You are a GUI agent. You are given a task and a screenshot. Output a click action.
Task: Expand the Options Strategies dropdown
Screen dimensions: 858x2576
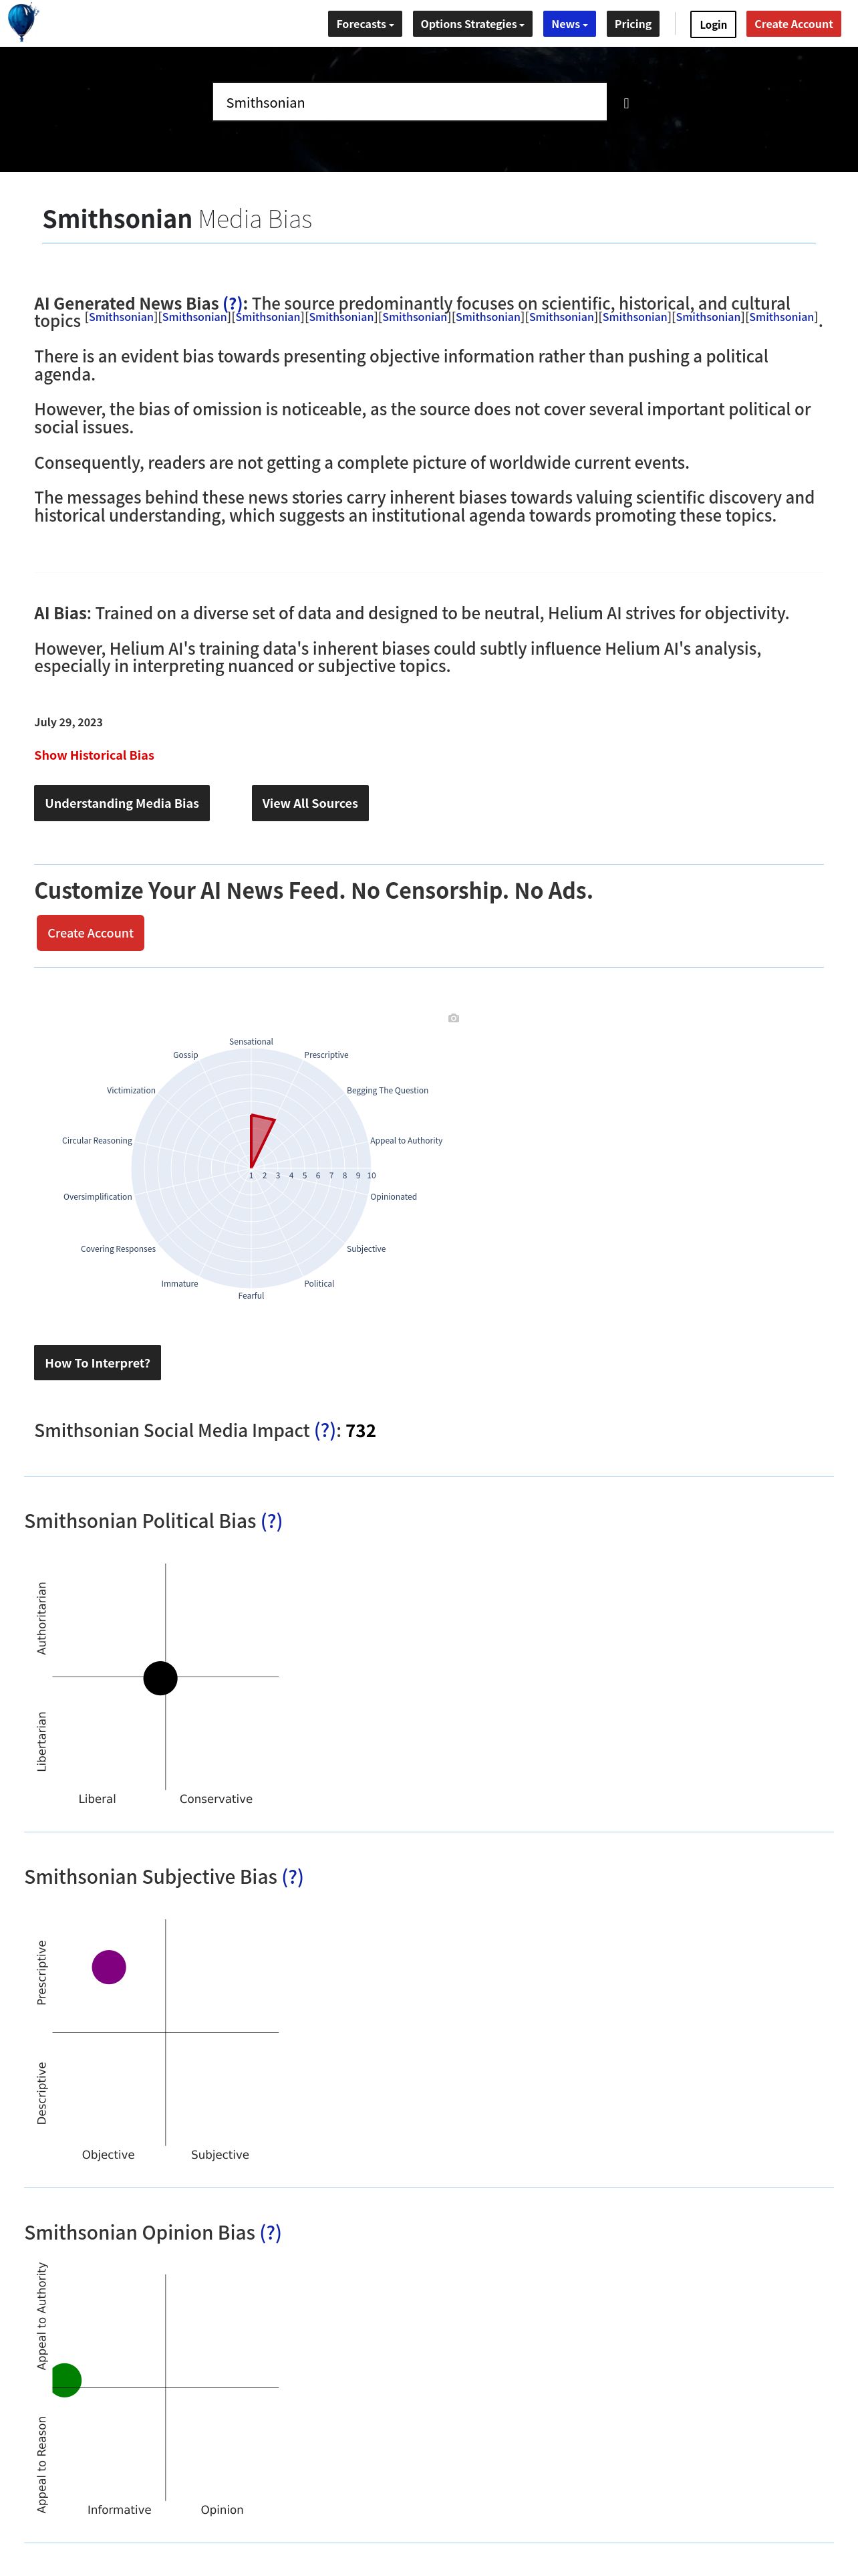(x=472, y=24)
